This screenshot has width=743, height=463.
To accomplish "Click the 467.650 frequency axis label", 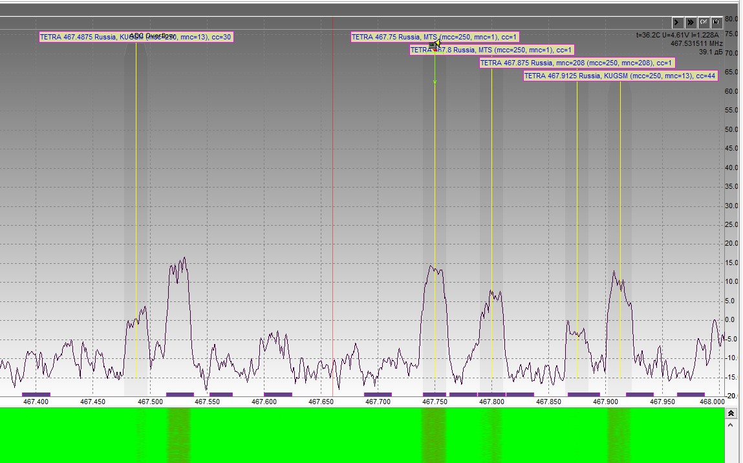I will point(321,402).
